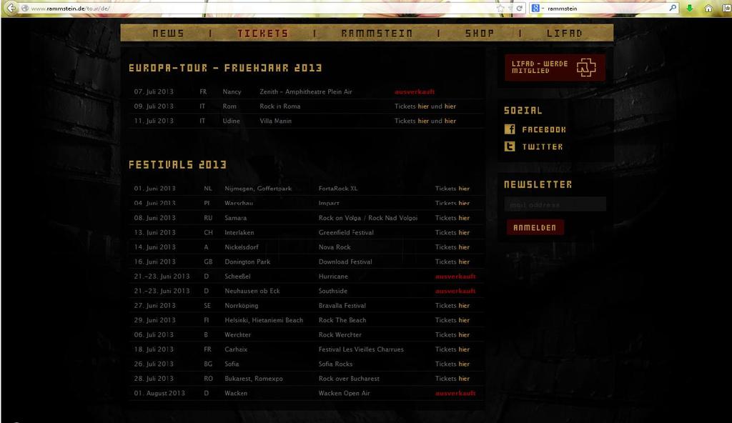Open the hier link before 'und' for Rom
Image resolution: width=732 pixels, height=423 pixels.
point(423,106)
